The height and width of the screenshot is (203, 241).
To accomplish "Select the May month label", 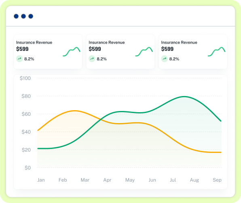I will pos(130,180).
